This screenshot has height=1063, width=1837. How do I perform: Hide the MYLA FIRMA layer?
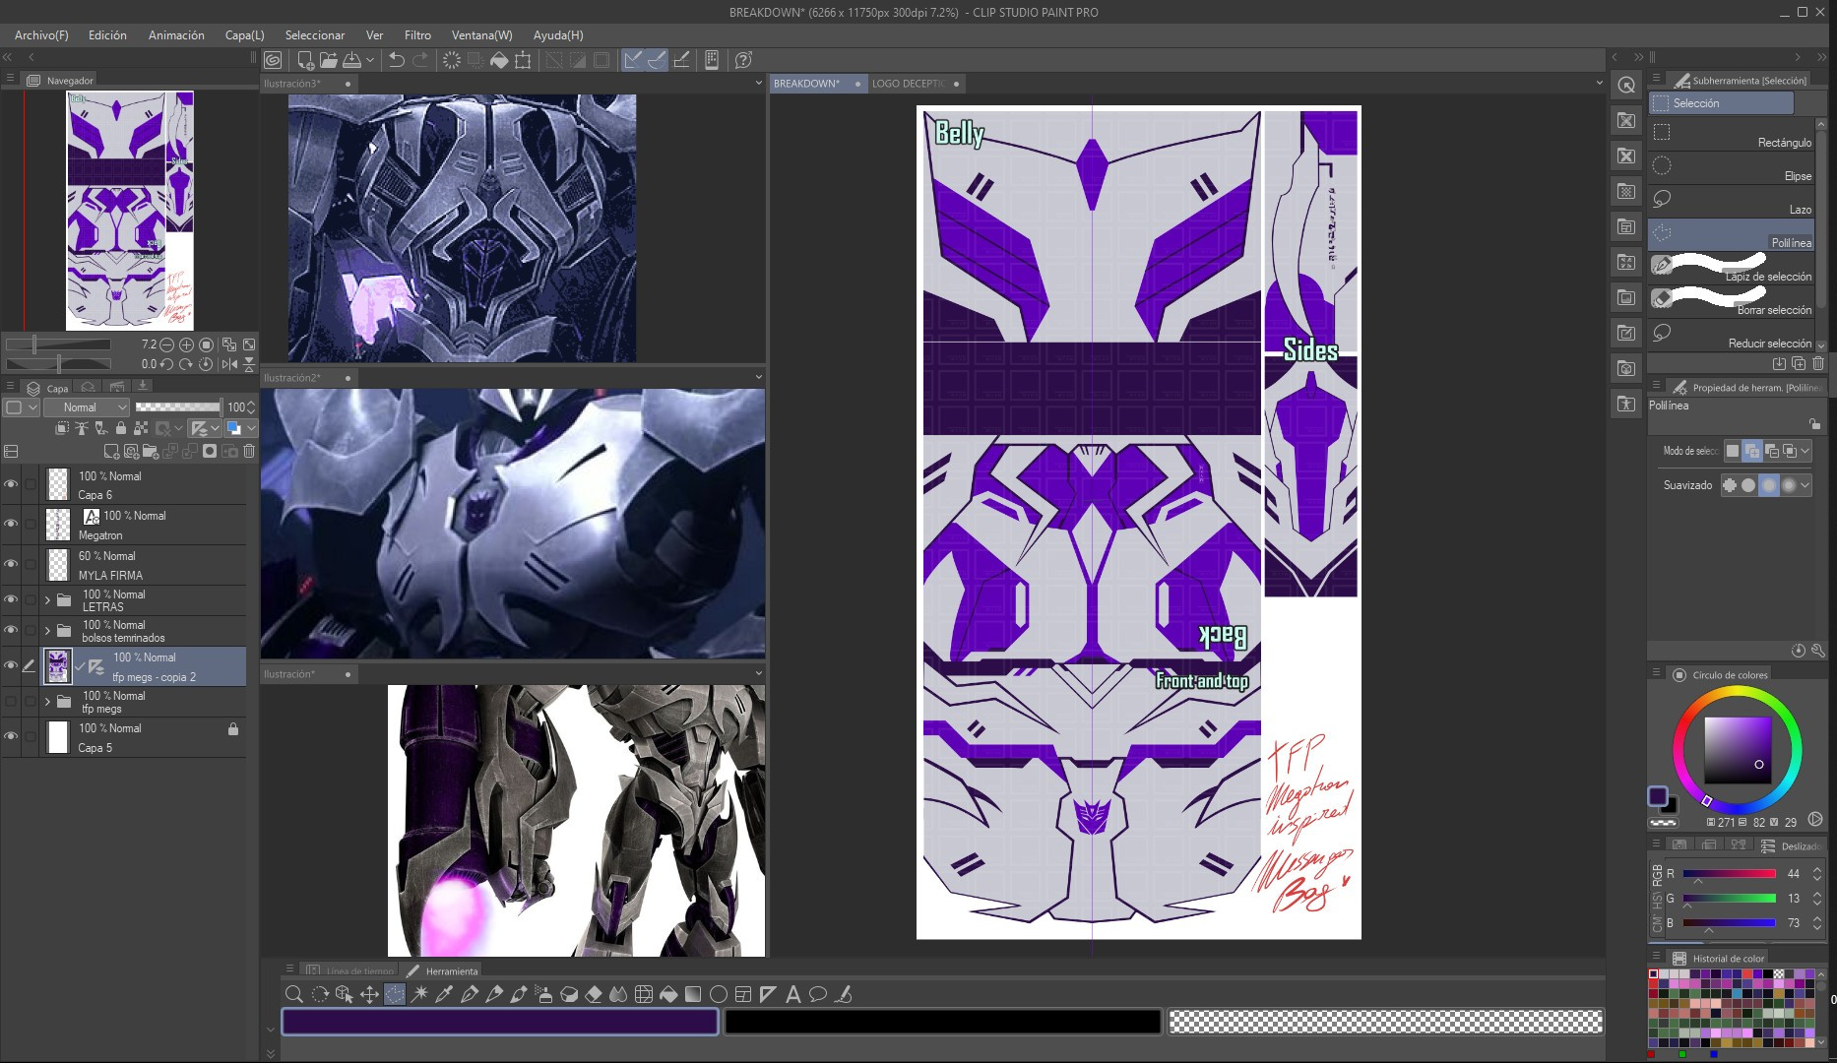pos(11,564)
